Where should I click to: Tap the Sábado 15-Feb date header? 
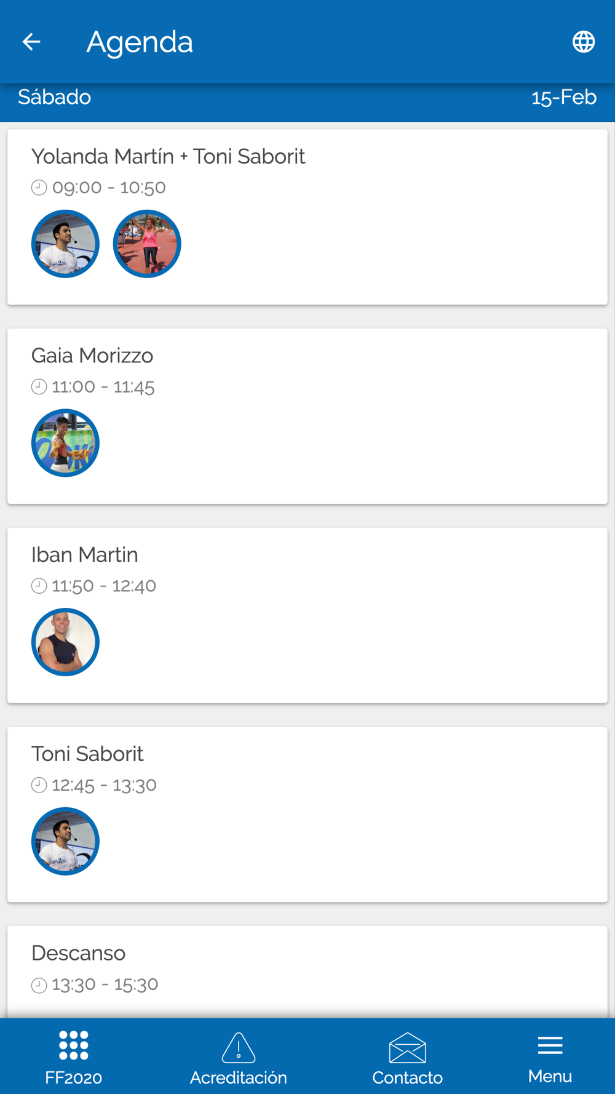point(307,97)
